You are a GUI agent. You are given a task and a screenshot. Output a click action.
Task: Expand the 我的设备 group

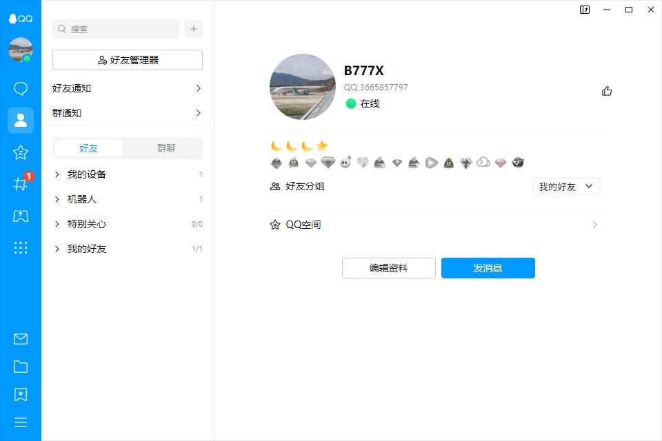[x=86, y=174]
